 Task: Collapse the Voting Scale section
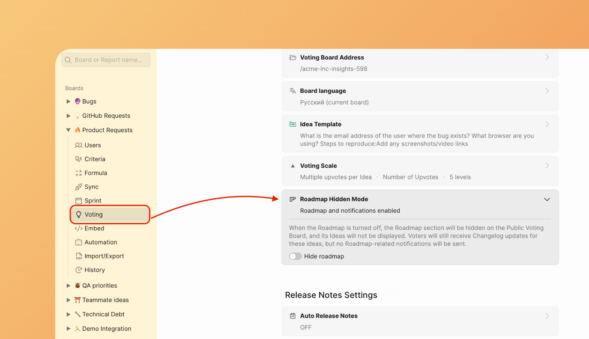click(x=292, y=165)
